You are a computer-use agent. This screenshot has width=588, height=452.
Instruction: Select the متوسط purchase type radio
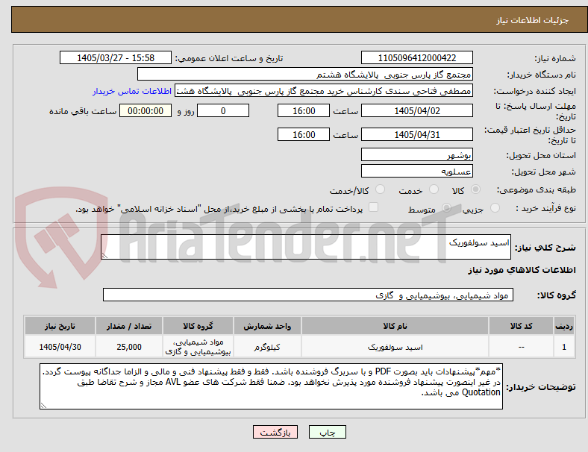pyautogui.click(x=446, y=208)
